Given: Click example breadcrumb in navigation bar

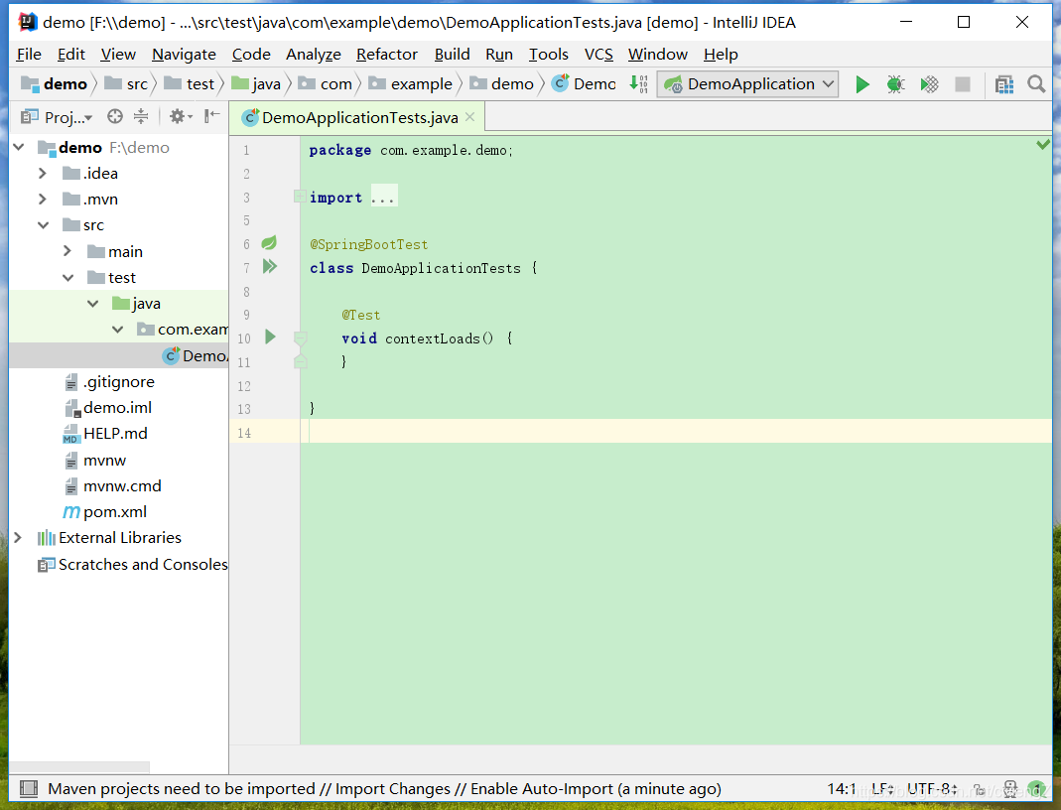Looking at the screenshot, I should point(410,84).
